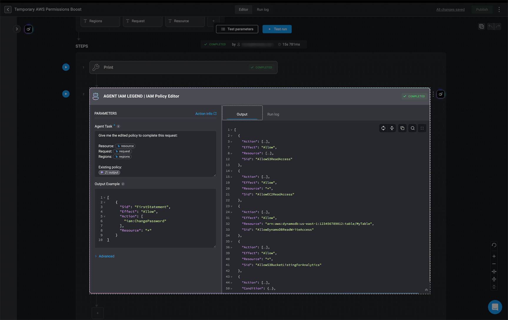Expand the Condition object on output line 50
This screenshot has width=508, height=320.
coord(231,289)
